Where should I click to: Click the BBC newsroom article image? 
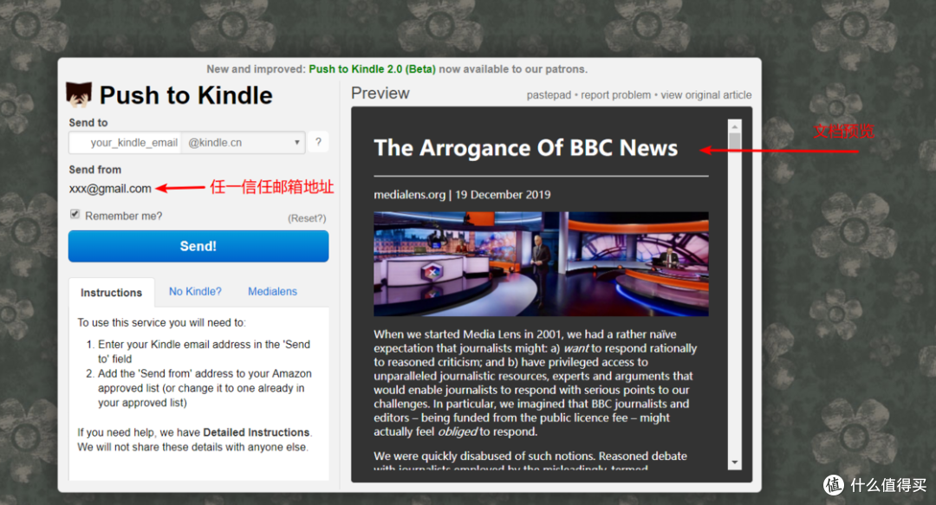coord(541,264)
